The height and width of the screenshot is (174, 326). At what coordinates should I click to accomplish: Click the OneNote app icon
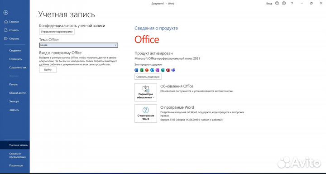158,70
